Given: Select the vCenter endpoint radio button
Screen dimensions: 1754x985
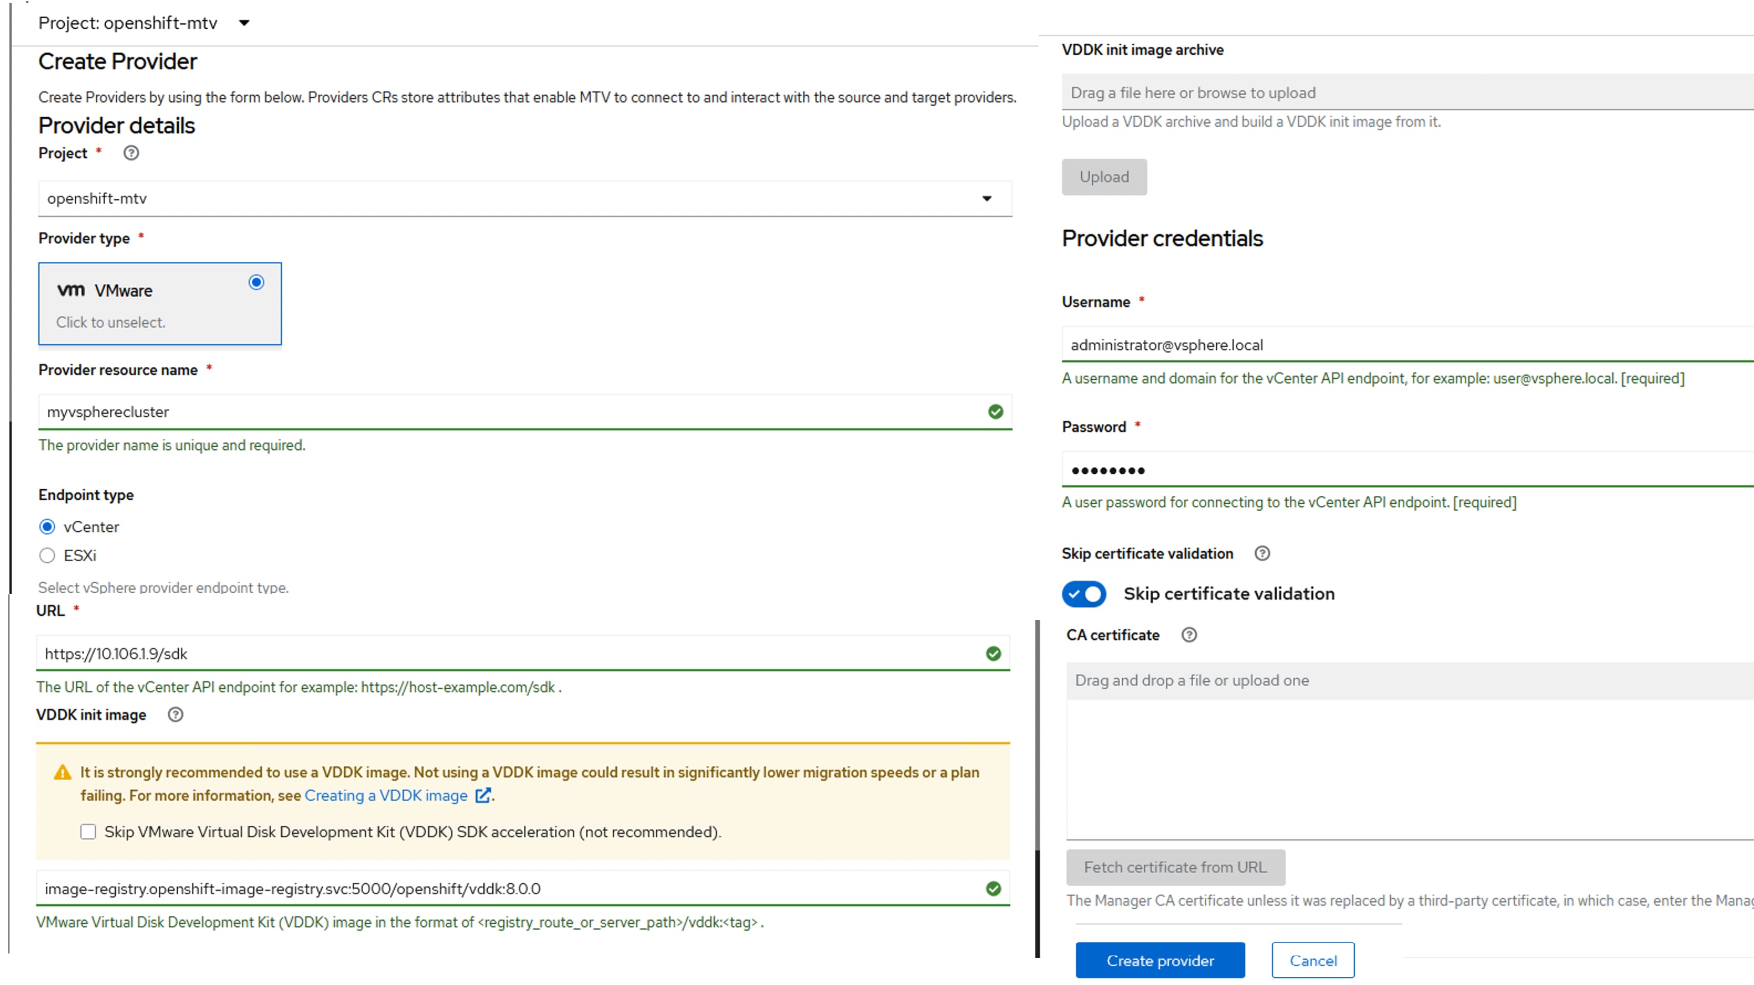Looking at the screenshot, I should tap(47, 527).
